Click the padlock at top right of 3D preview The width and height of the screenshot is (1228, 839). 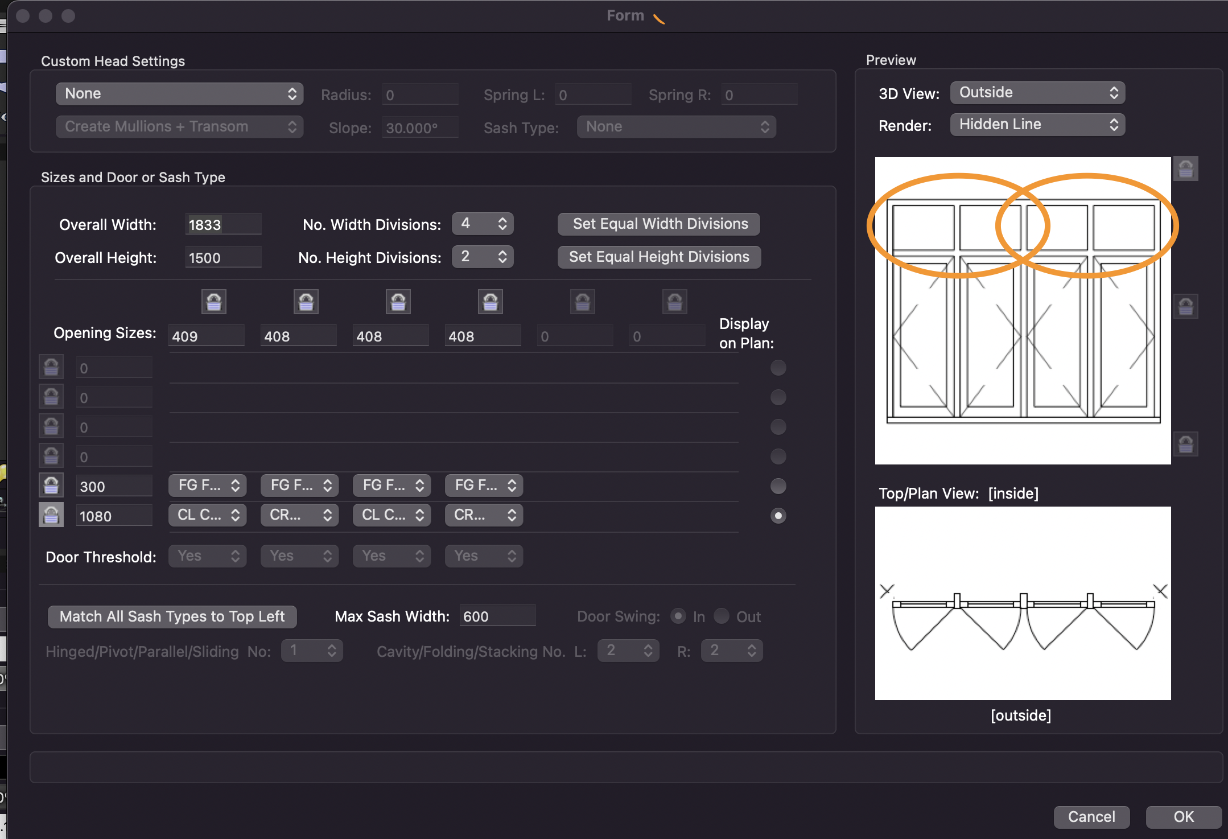pos(1185,168)
